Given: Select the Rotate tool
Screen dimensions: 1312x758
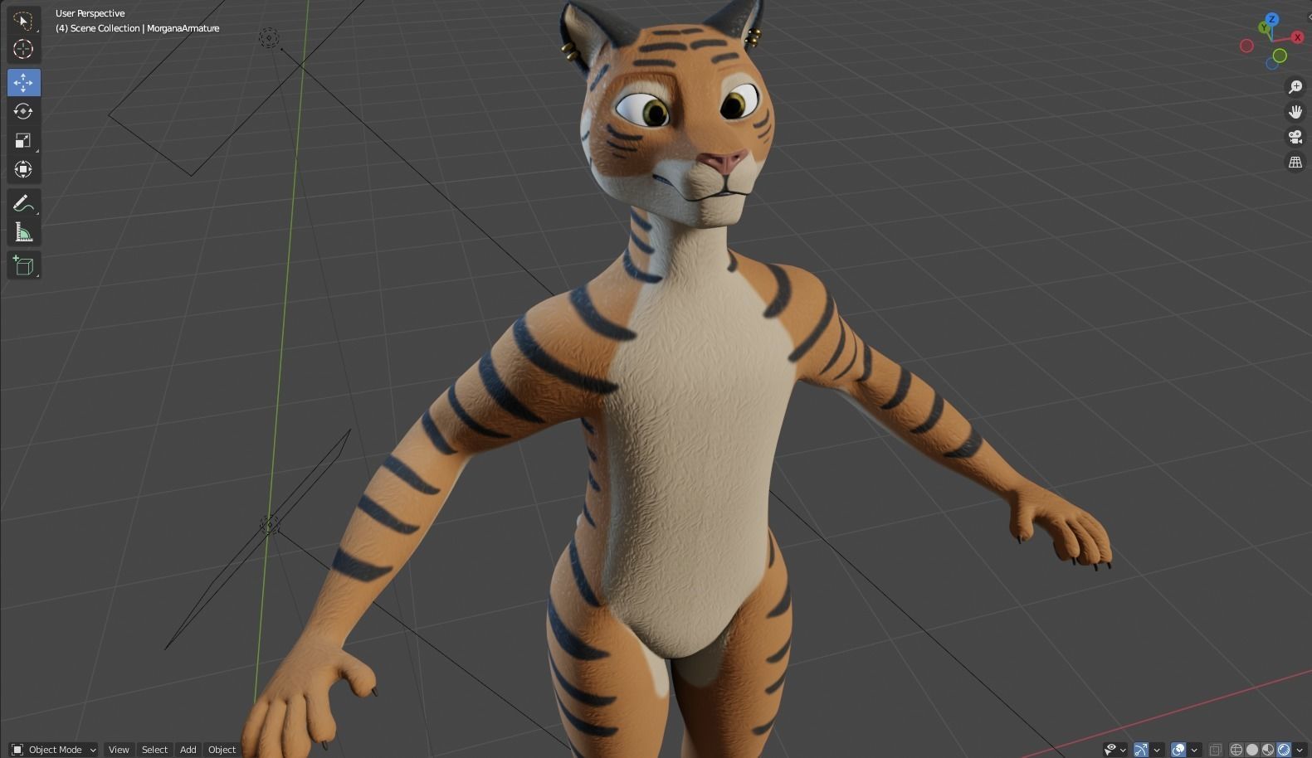Looking at the screenshot, I should click(23, 111).
